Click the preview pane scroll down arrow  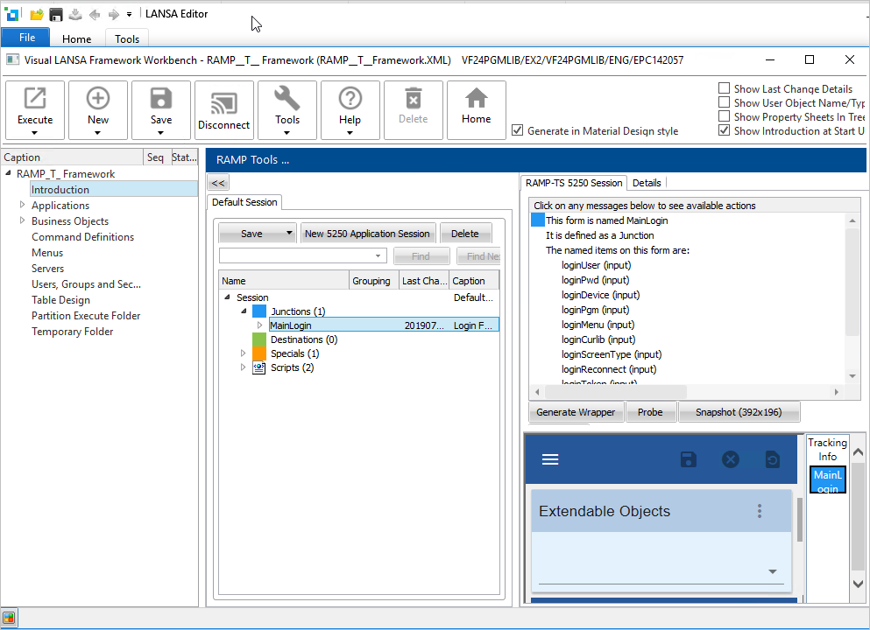coord(858,584)
